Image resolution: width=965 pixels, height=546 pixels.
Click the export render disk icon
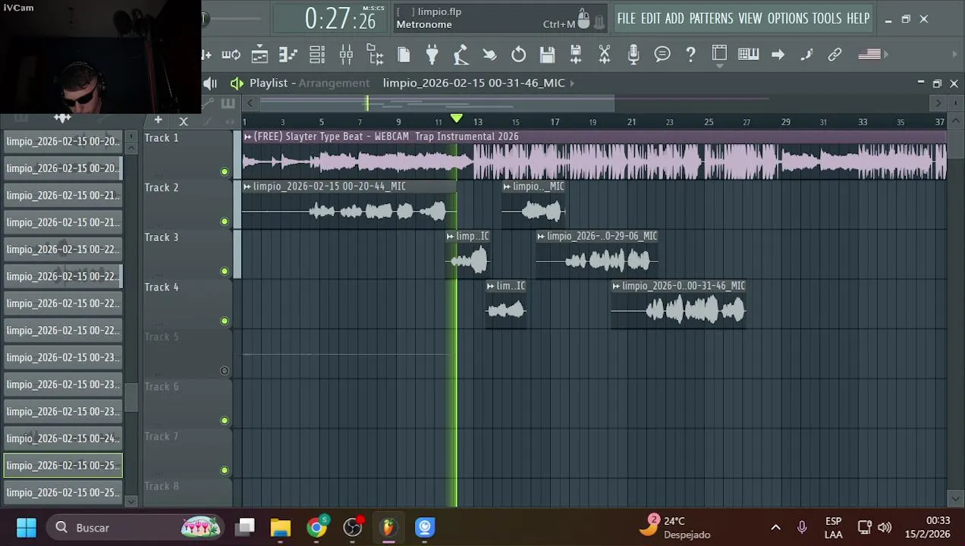coord(576,55)
